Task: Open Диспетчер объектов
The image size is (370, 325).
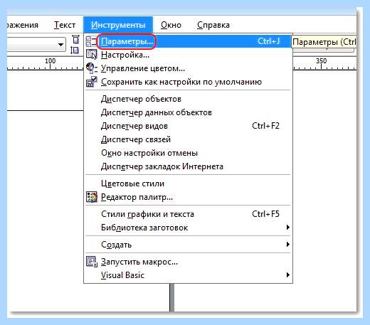Action: pyautogui.click(x=188, y=99)
